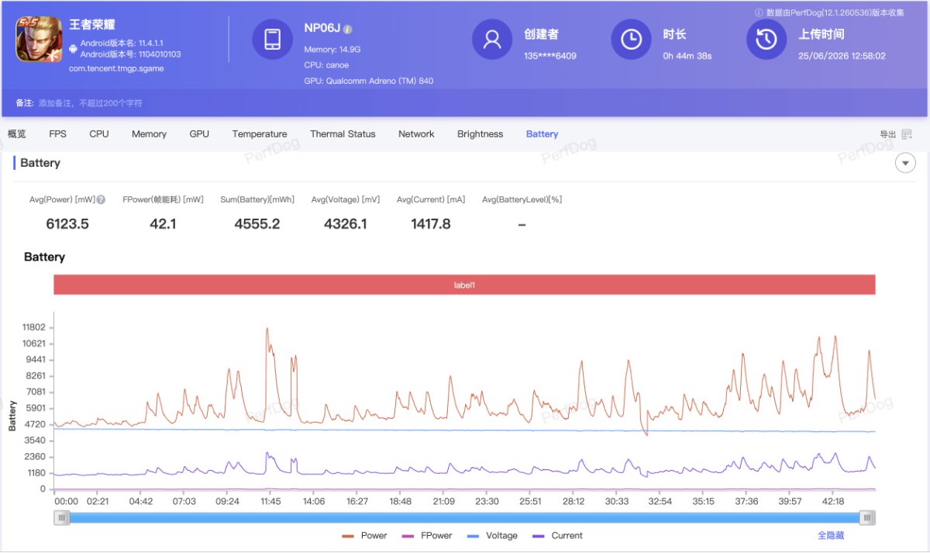Click the export icon next to 导出

(907, 134)
